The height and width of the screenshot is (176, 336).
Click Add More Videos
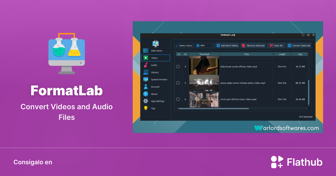pos(227,45)
